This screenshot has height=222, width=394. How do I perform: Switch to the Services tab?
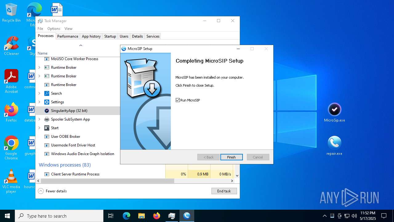153,36
